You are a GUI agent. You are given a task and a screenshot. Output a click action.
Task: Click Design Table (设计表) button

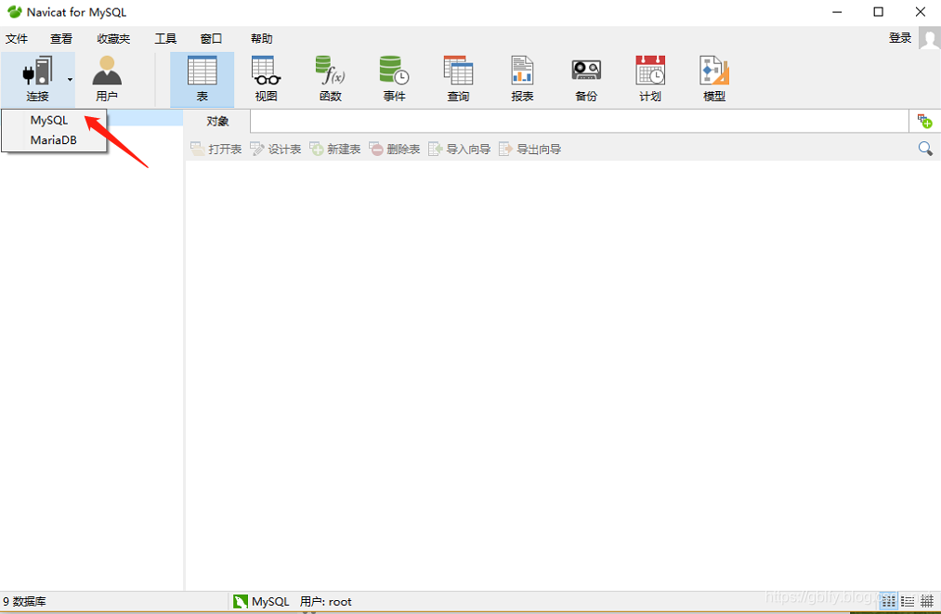coord(276,149)
